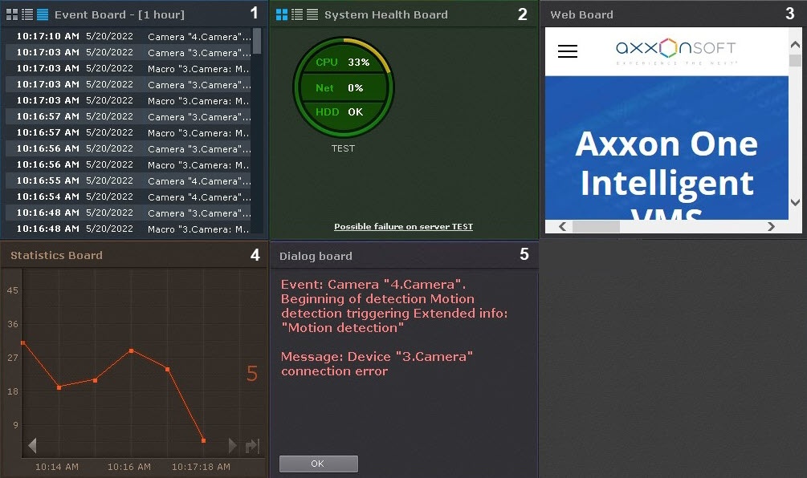The image size is (807, 478).
Task: Click the 'Axxon One Intelligent' banner heading
Action: [666, 164]
